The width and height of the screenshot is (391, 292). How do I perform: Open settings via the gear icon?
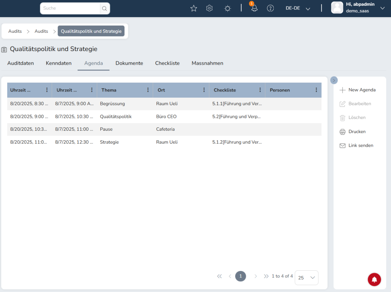coord(209,8)
